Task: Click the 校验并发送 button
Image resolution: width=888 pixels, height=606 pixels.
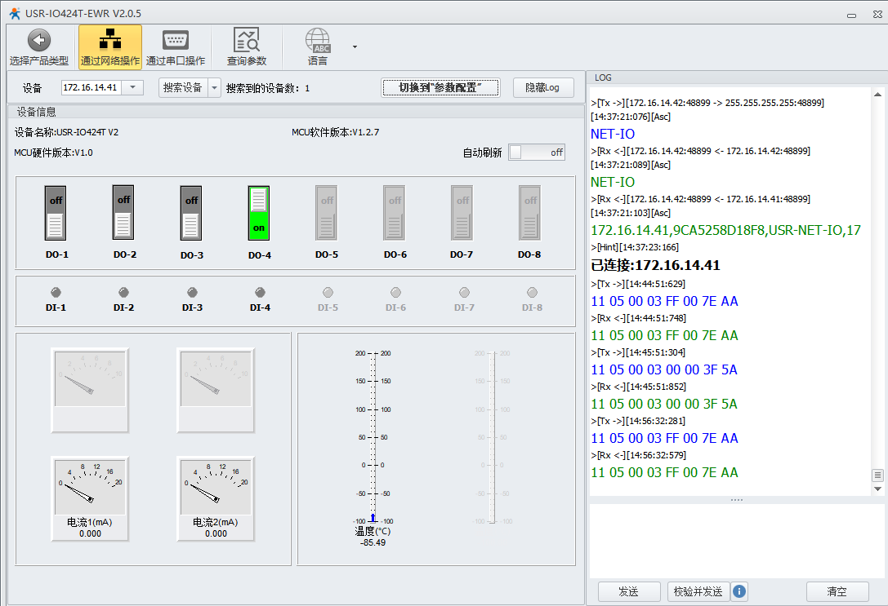Action: tap(698, 591)
